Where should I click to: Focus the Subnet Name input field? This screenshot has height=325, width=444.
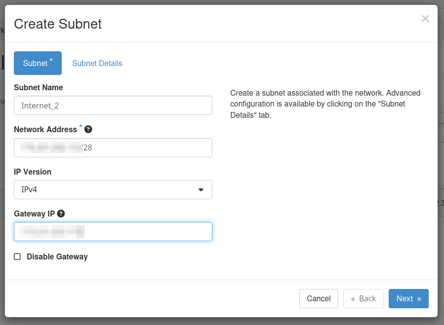pyautogui.click(x=113, y=105)
